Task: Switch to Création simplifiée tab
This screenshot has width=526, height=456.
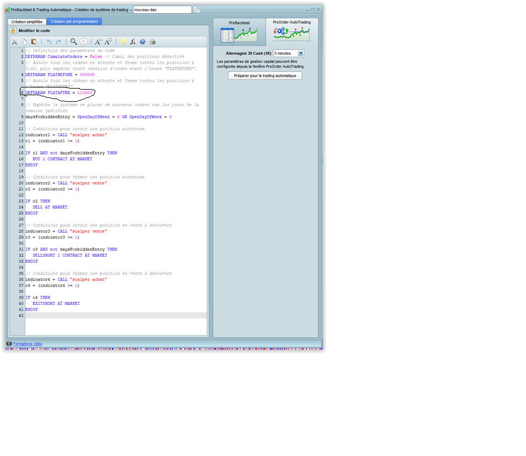Action: point(27,22)
